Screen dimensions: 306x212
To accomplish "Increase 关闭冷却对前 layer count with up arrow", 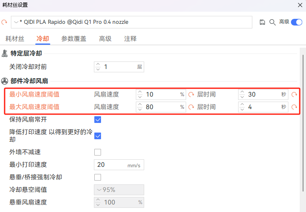I will (98, 64).
